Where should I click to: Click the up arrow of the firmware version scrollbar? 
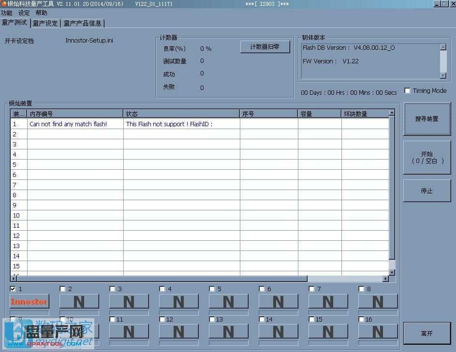(x=443, y=47)
